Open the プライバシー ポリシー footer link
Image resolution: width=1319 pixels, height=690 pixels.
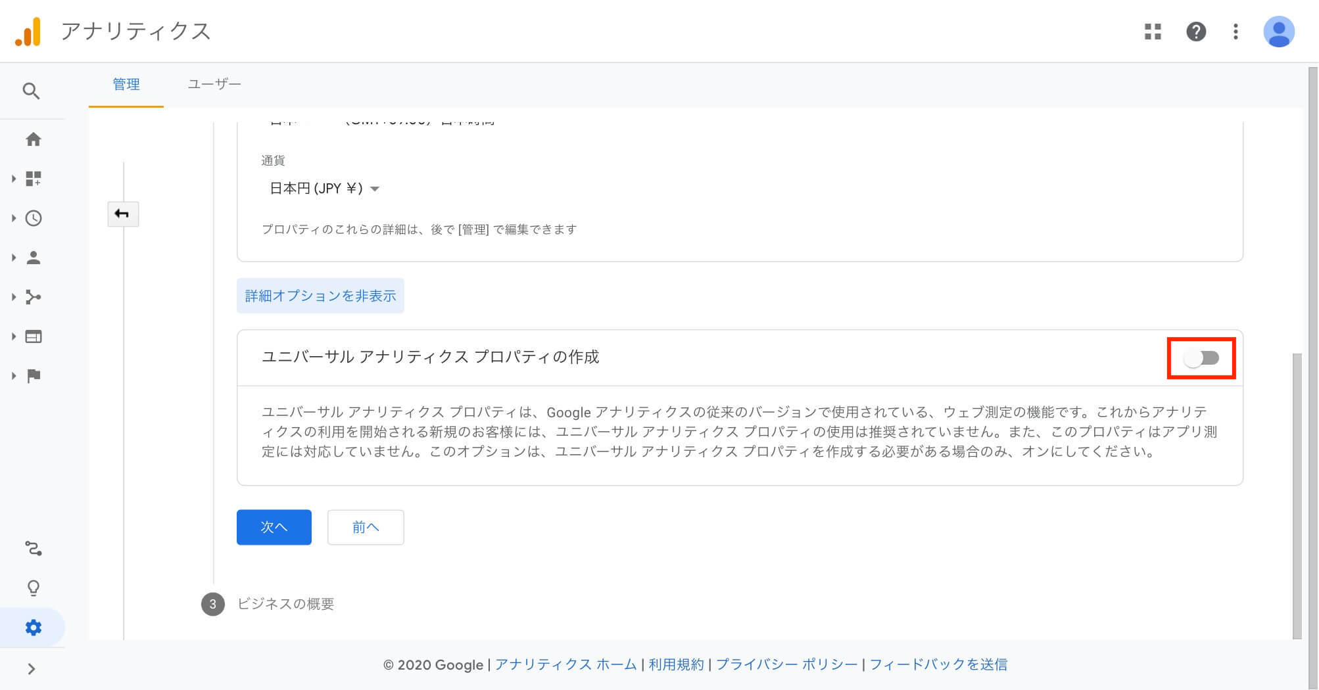point(786,664)
